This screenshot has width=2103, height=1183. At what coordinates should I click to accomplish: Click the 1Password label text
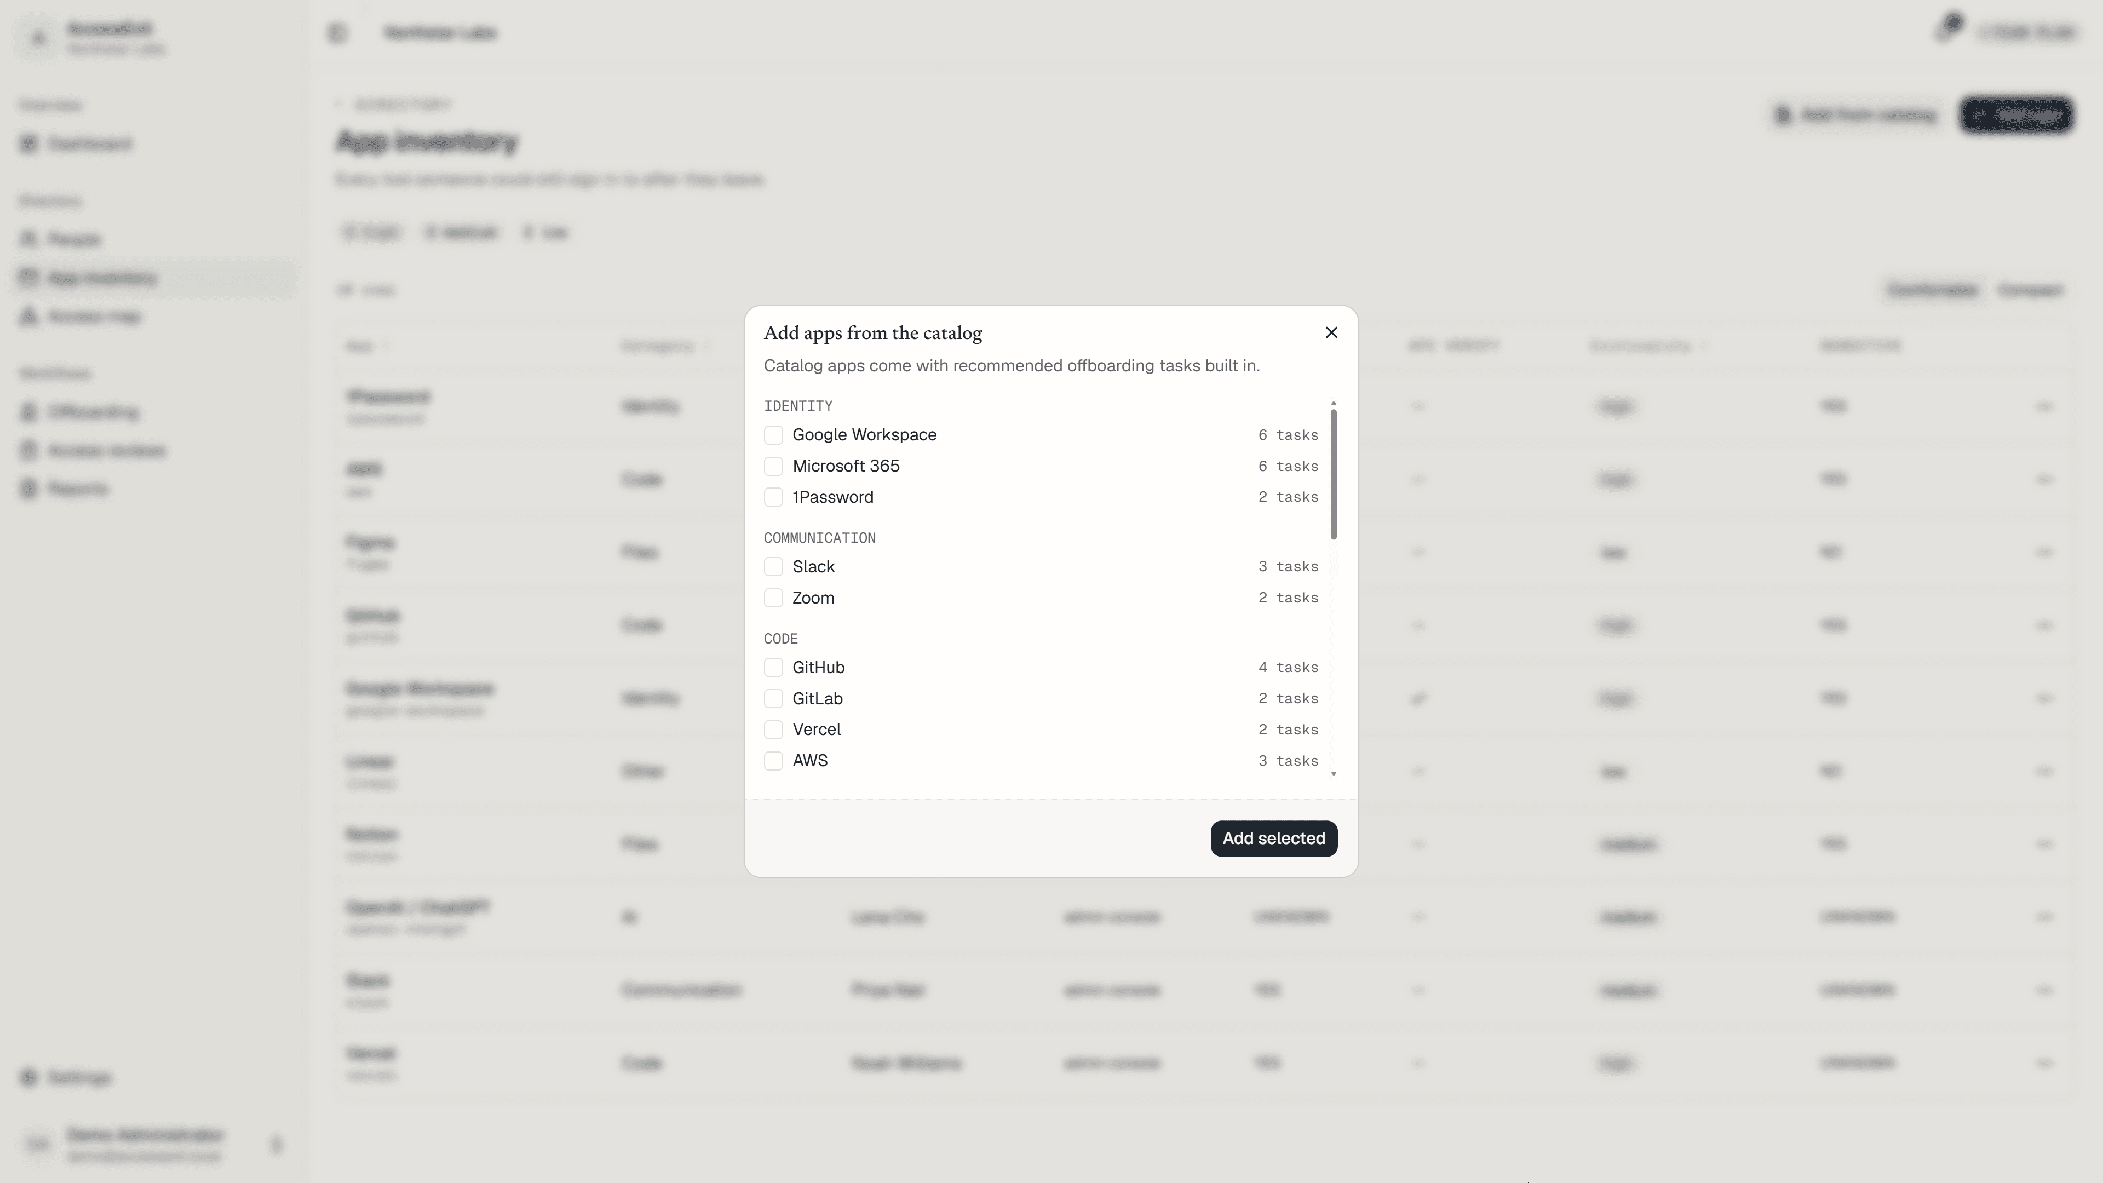tap(832, 497)
